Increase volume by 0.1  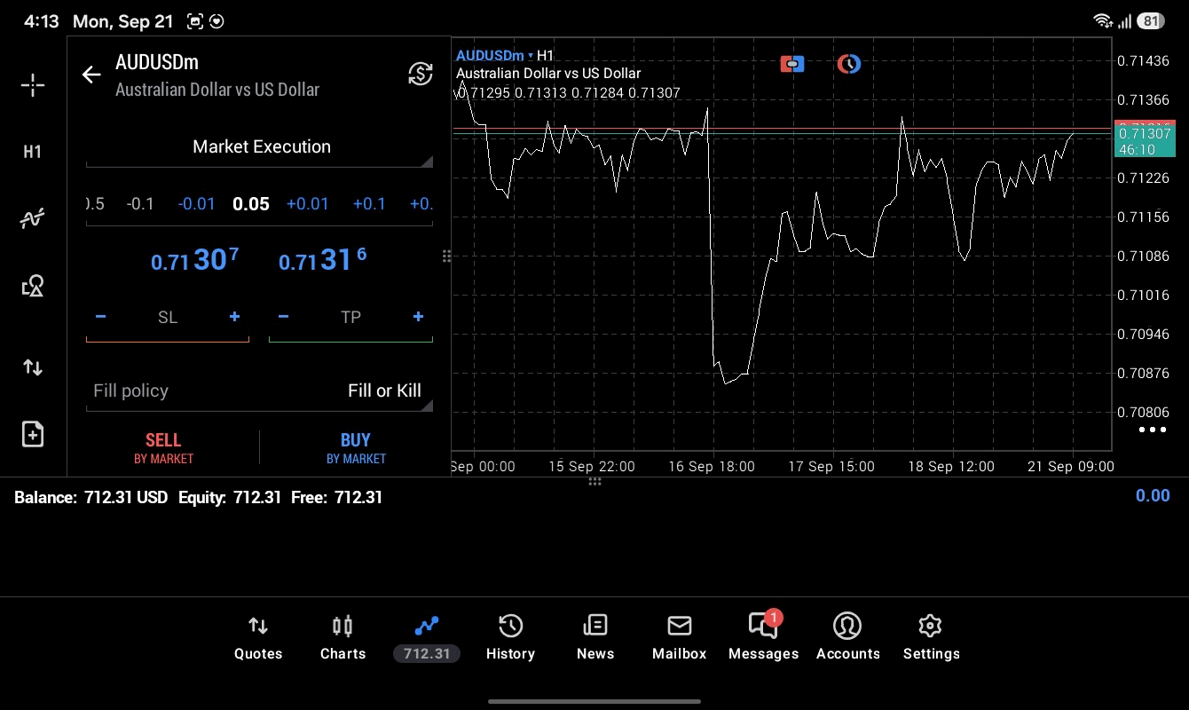[369, 204]
